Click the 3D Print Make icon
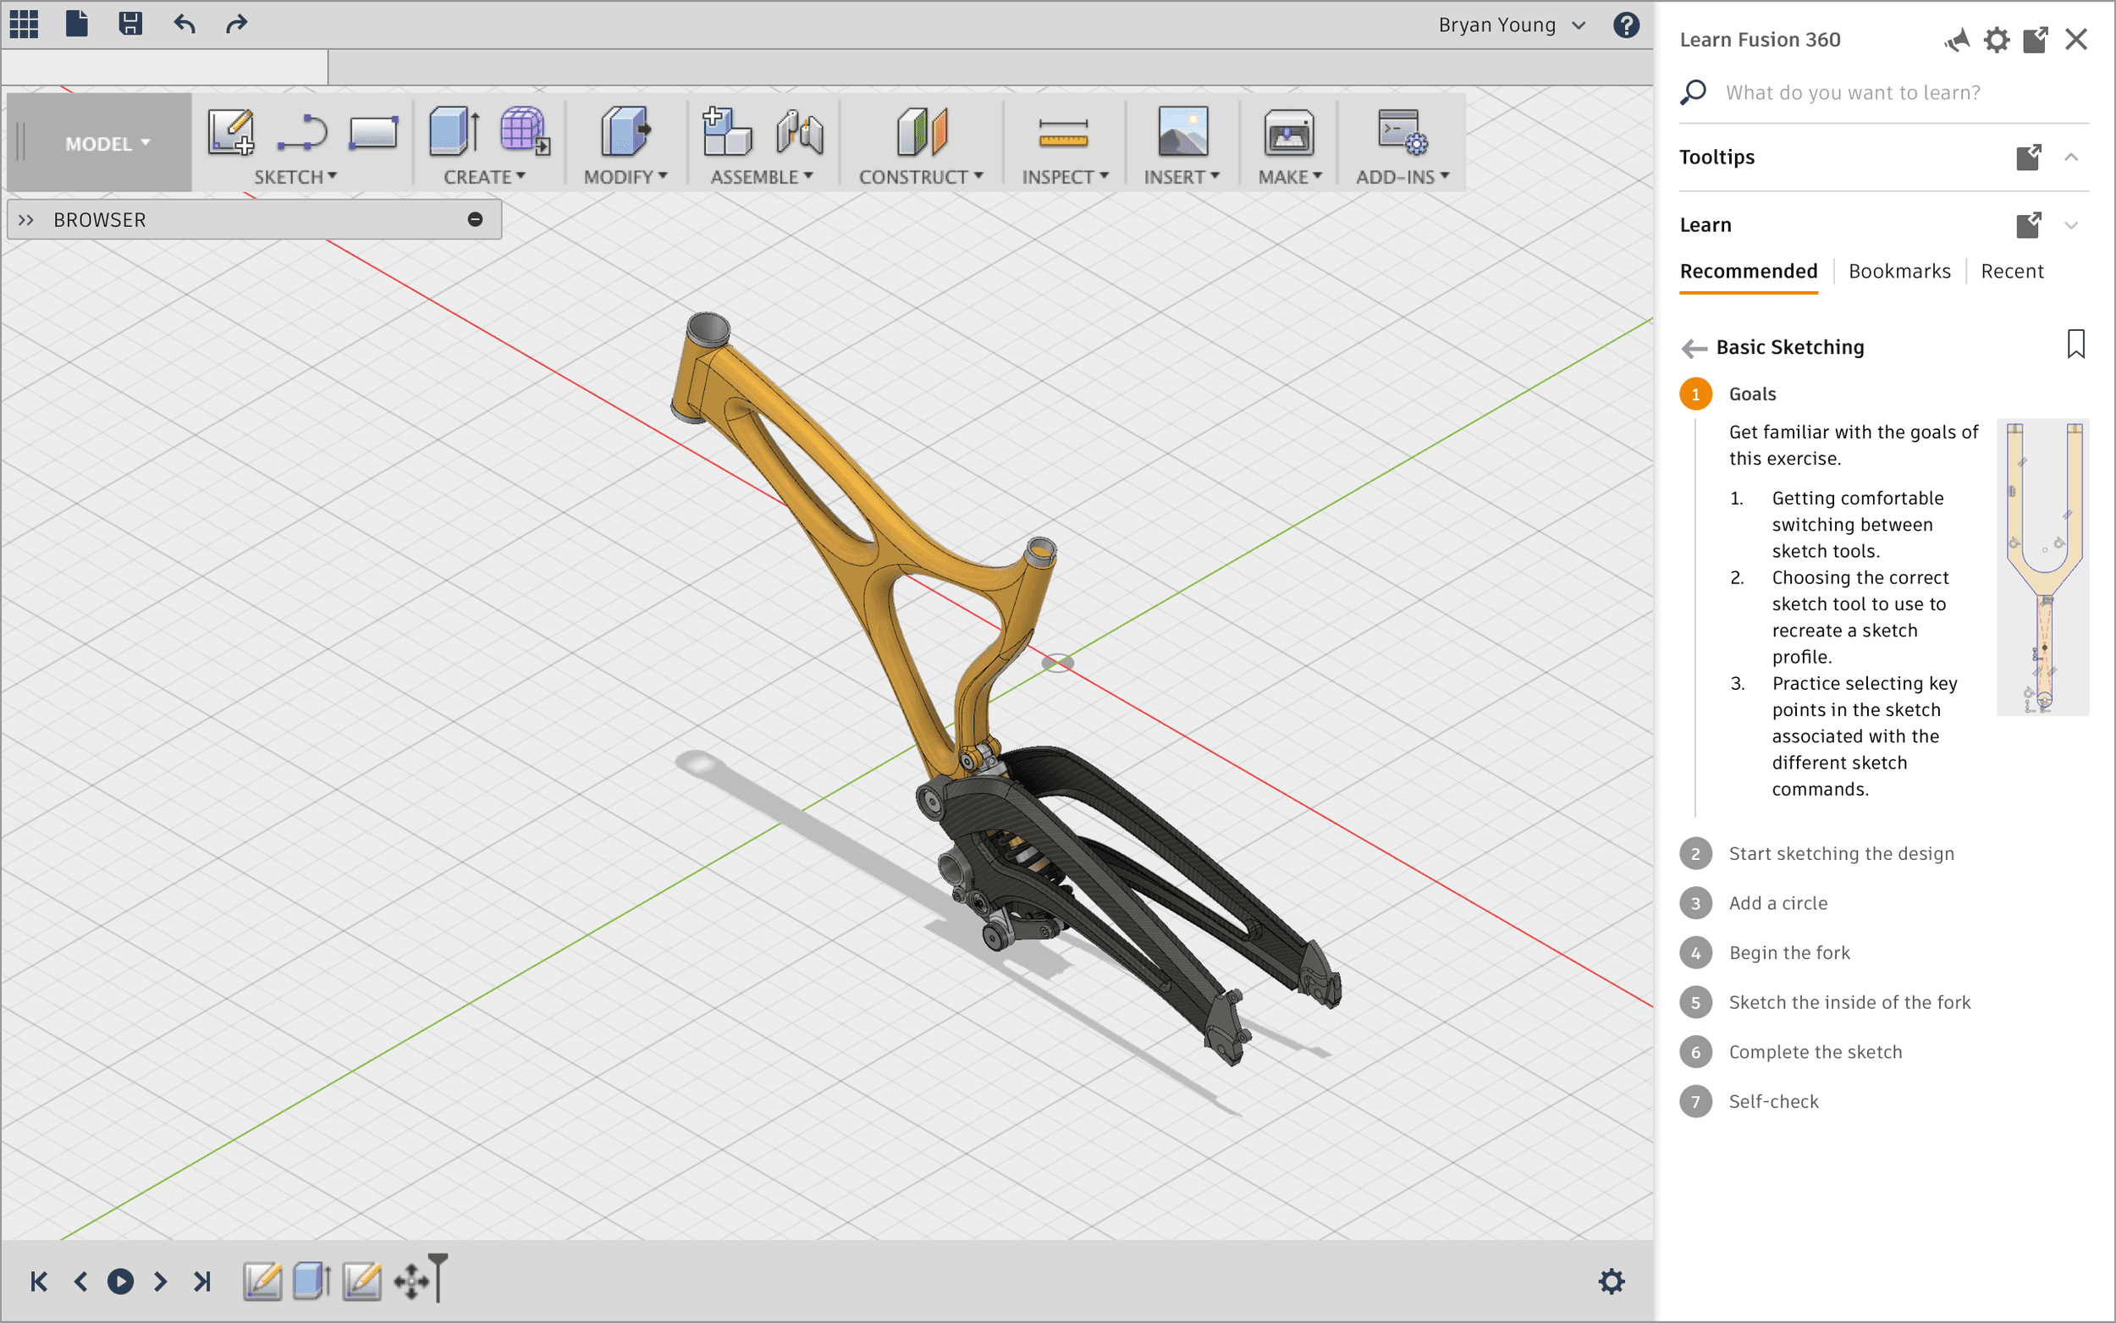 pyautogui.click(x=1288, y=132)
